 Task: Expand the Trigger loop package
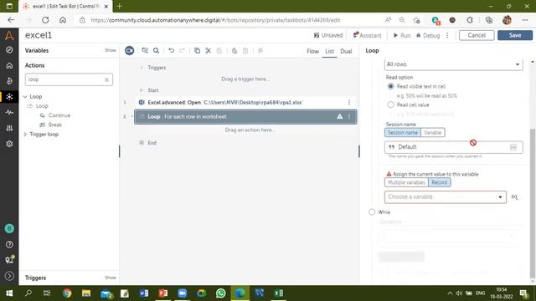tap(25, 135)
